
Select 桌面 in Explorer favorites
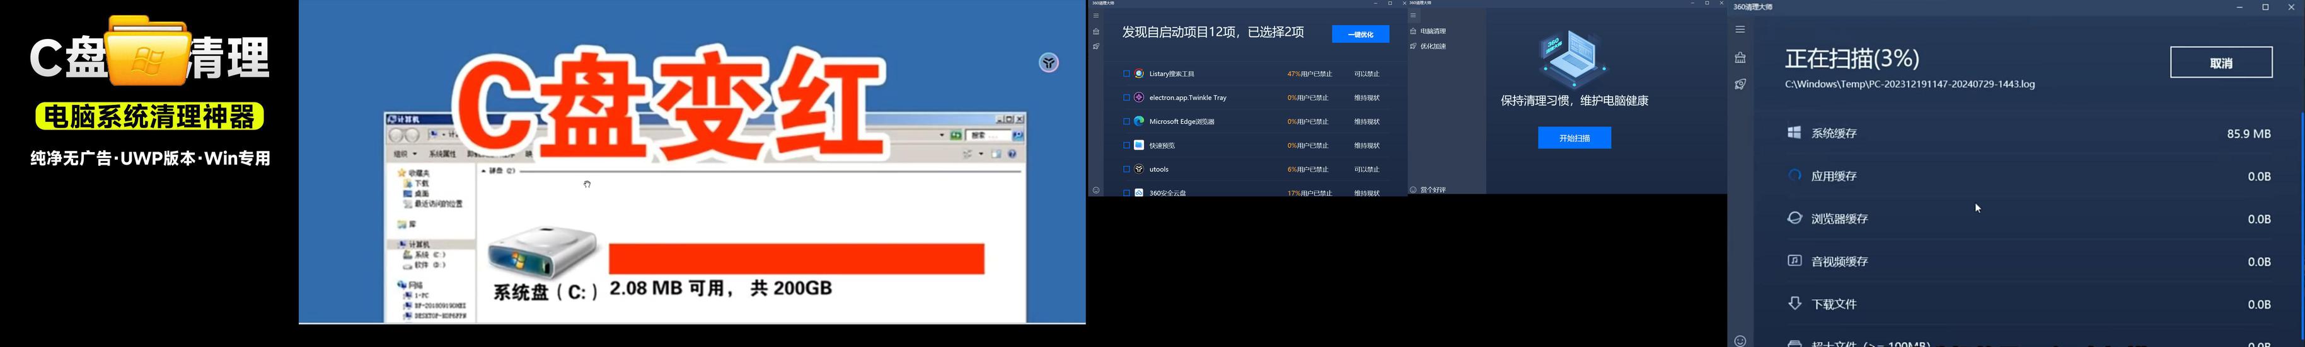422,194
